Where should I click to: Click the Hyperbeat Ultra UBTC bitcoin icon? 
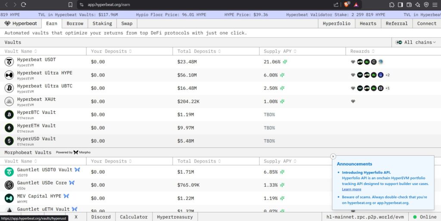tap(9, 88)
